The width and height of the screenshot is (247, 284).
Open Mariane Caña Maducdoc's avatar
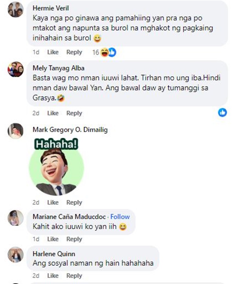[x=15, y=218]
